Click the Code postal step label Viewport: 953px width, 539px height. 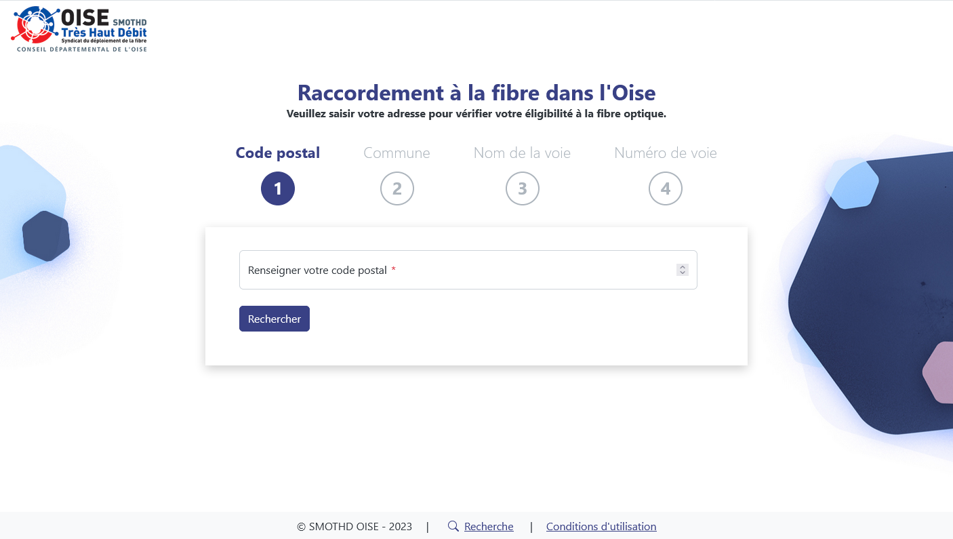click(278, 153)
